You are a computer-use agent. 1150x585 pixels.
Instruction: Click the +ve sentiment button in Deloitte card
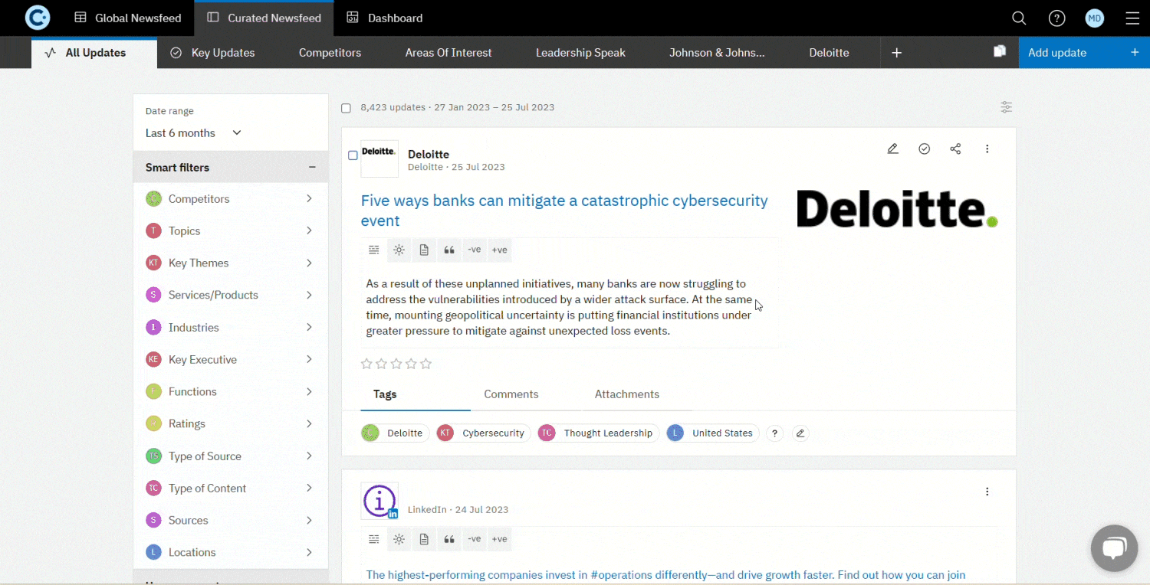click(500, 250)
